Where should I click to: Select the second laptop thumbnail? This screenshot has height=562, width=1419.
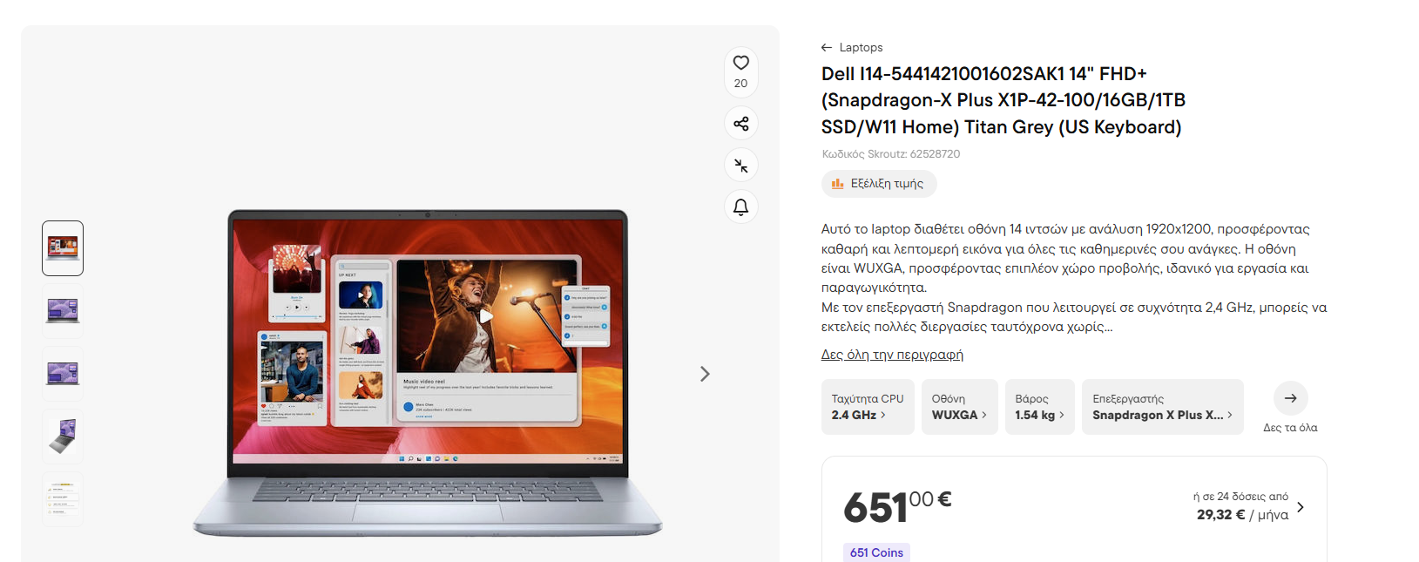point(63,311)
